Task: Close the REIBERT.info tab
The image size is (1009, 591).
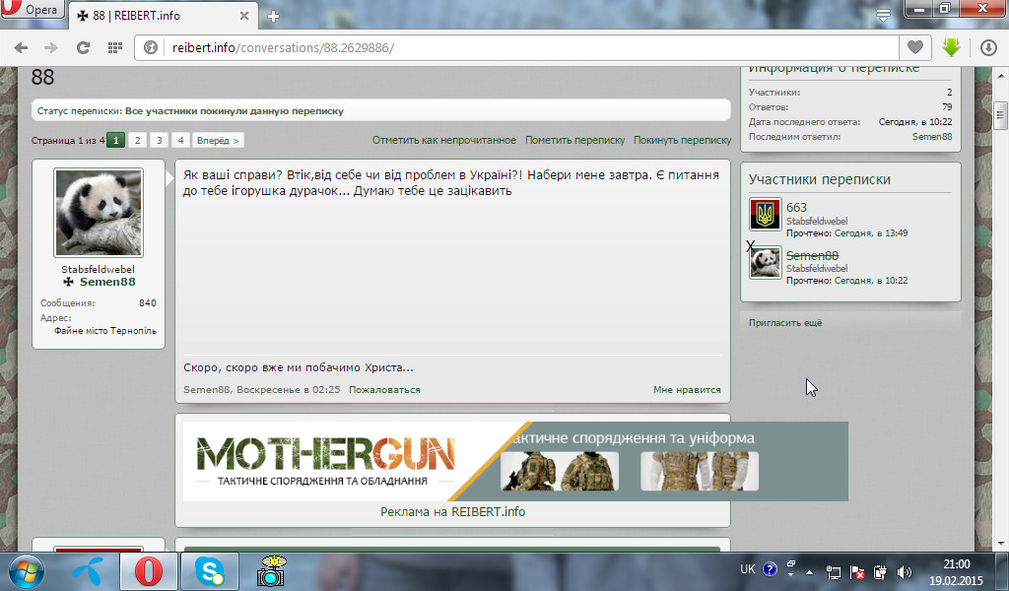Action: 244,16
